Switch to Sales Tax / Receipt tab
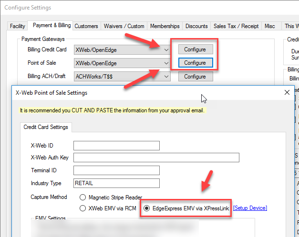The width and height of the screenshot is (299, 237). [x=236, y=26]
